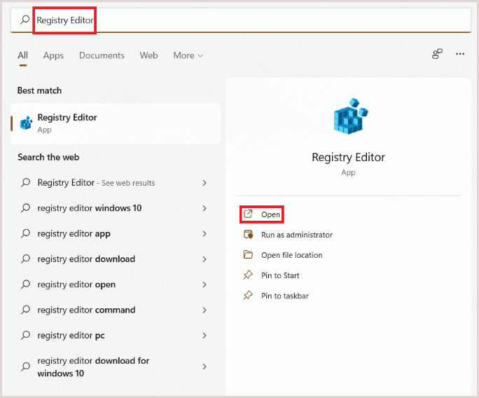The width and height of the screenshot is (479, 398).
Task: Click the Open file location folder icon
Action: pyautogui.click(x=248, y=255)
